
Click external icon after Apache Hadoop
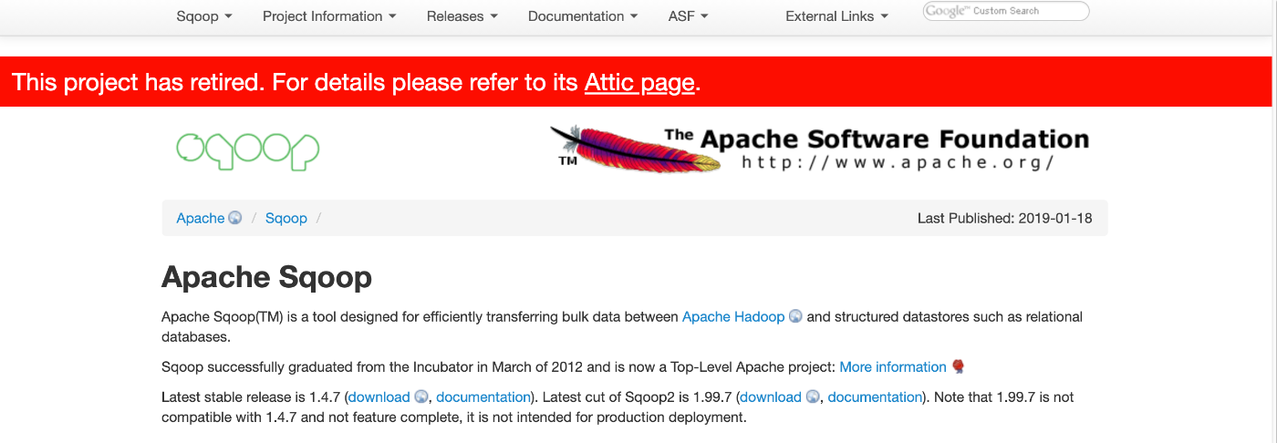(x=795, y=317)
